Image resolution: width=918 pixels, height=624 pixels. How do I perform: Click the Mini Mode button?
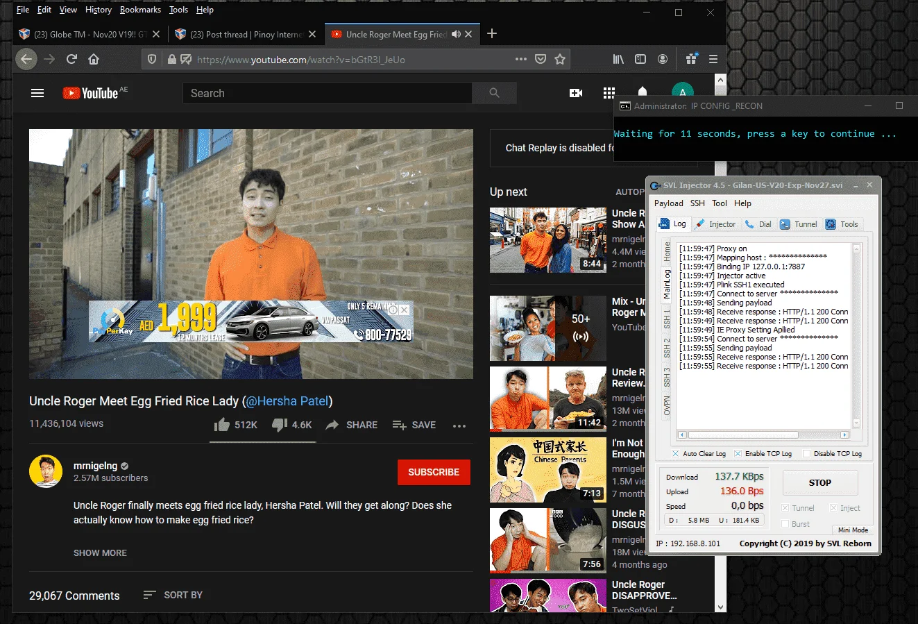pyautogui.click(x=853, y=530)
